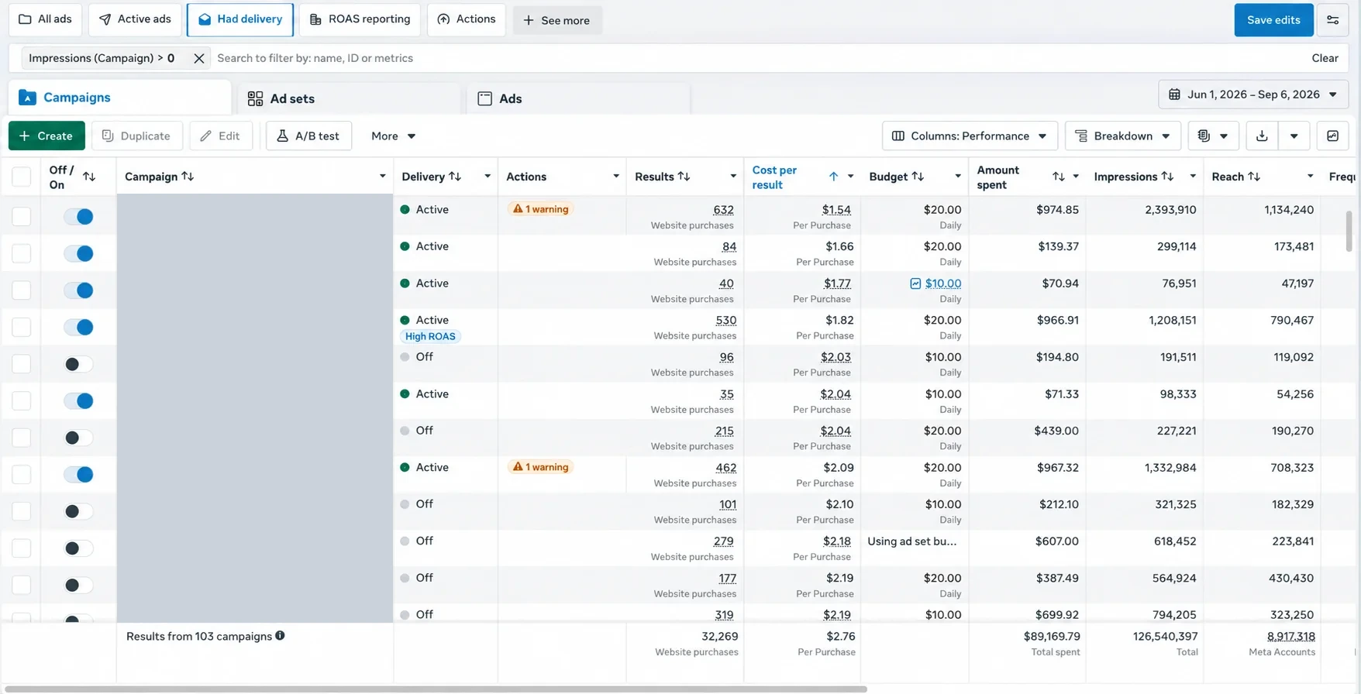
Task: Remove the Impressions filter with X
Action: coord(199,58)
